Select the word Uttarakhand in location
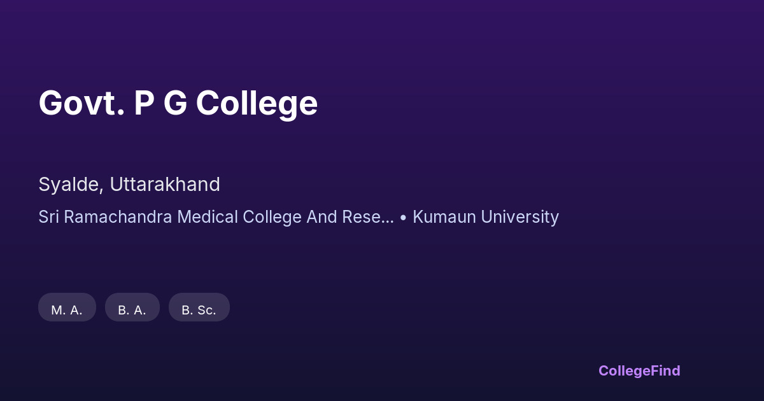 165,184
